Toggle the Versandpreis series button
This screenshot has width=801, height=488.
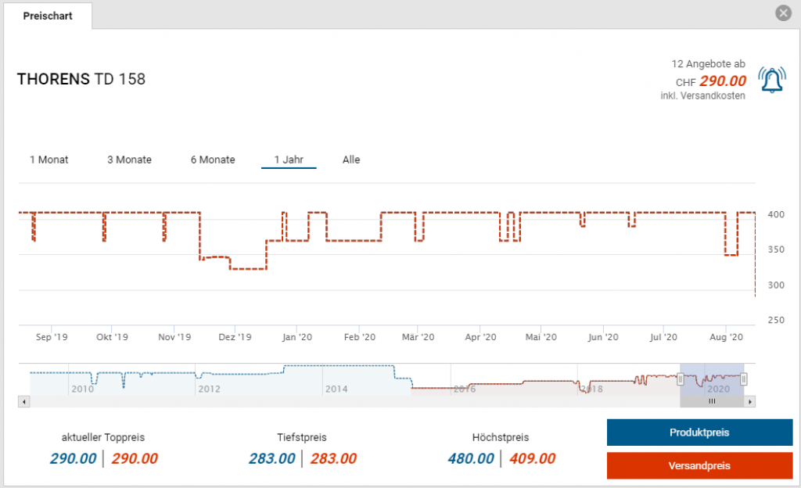[x=699, y=465]
